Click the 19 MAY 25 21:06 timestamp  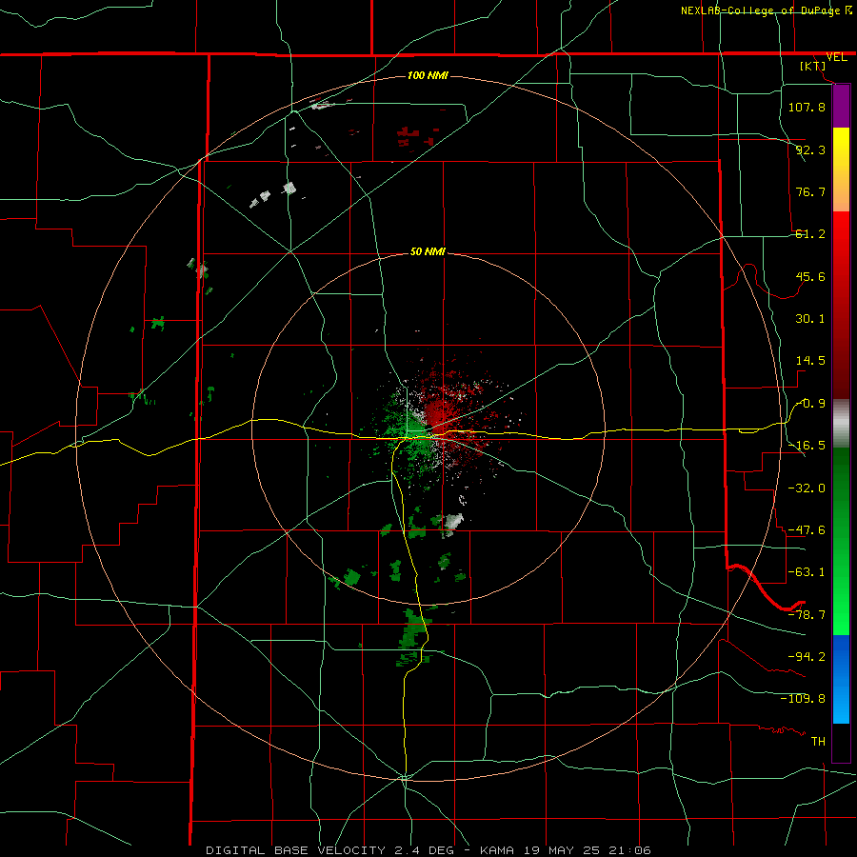[x=588, y=850]
